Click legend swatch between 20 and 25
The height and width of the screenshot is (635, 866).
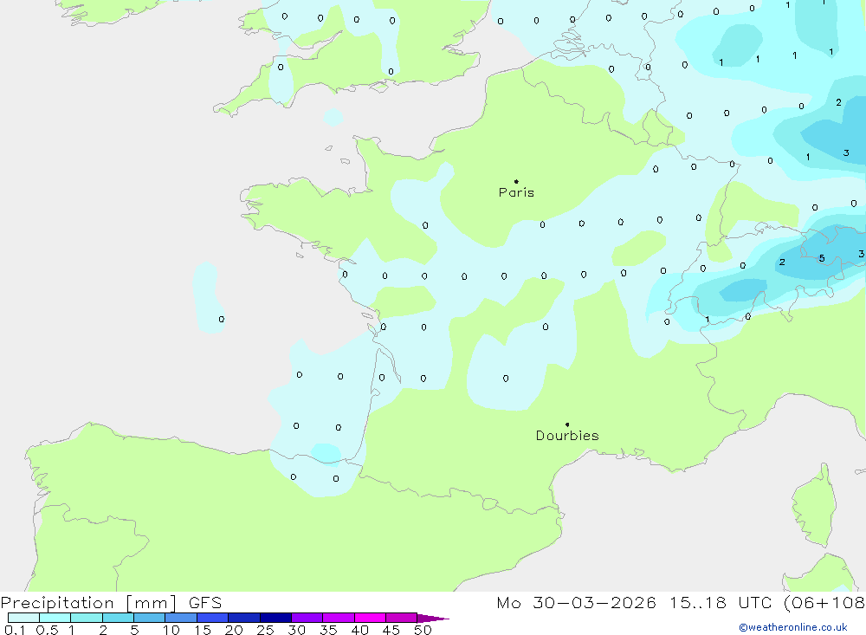[x=243, y=618]
